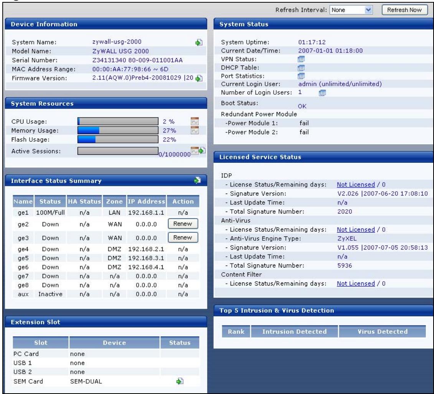Open the Active Sessions chart icon
This screenshot has width=434, height=394.
pyautogui.click(x=195, y=151)
